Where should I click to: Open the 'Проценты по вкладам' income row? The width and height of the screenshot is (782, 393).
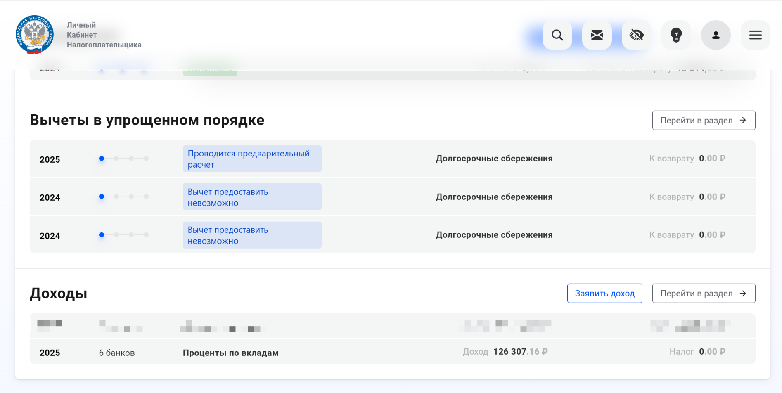pyautogui.click(x=230, y=353)
